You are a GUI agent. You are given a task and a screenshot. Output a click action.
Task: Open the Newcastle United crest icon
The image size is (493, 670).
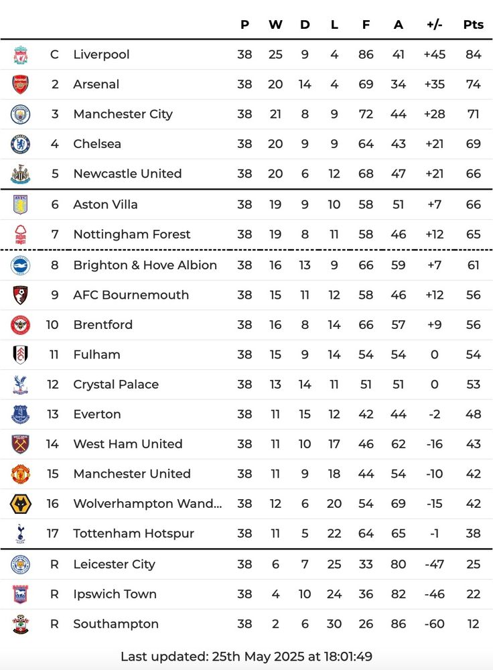click(x=20, y=174)
